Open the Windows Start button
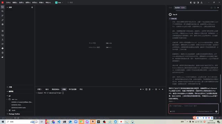Screen dimensions: 222x124 pos(3,122)
